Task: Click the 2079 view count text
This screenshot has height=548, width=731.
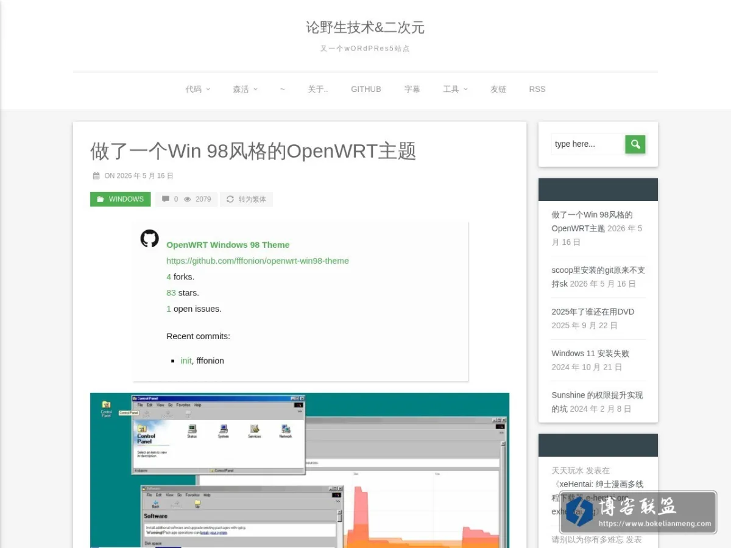Action: [x=203, y=199]
